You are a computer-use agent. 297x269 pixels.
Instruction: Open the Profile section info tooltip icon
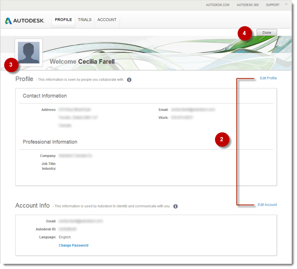click(129, 79)
